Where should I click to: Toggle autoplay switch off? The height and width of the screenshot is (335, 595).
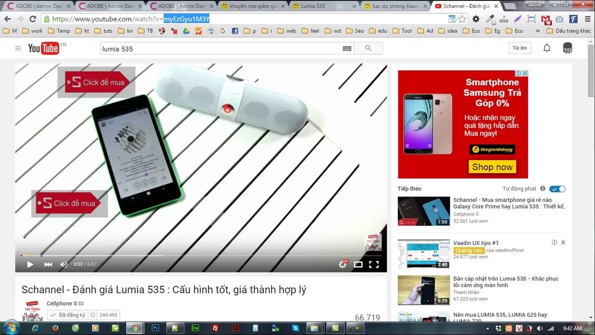pyautogui.click(x=557, y=189)
